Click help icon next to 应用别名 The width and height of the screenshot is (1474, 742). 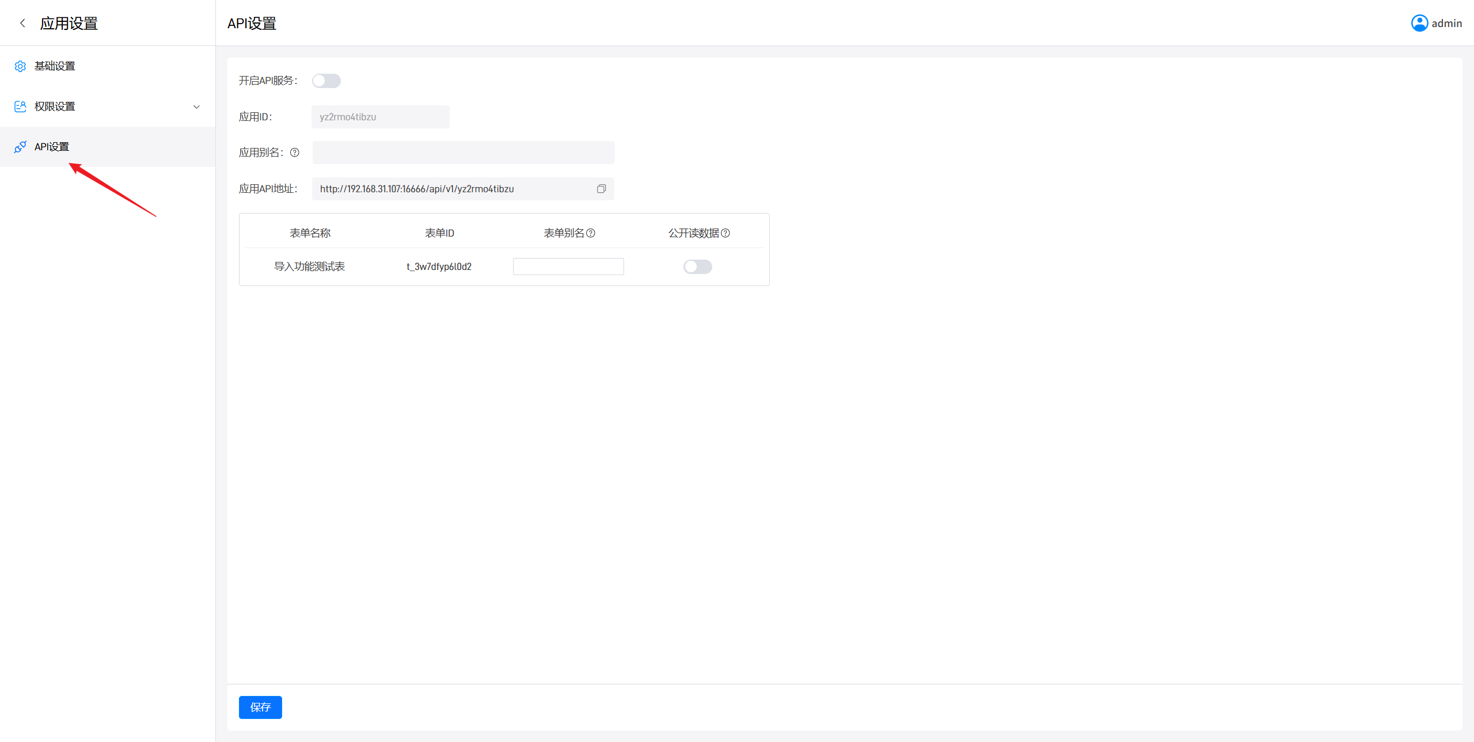(x=295, y=153)
